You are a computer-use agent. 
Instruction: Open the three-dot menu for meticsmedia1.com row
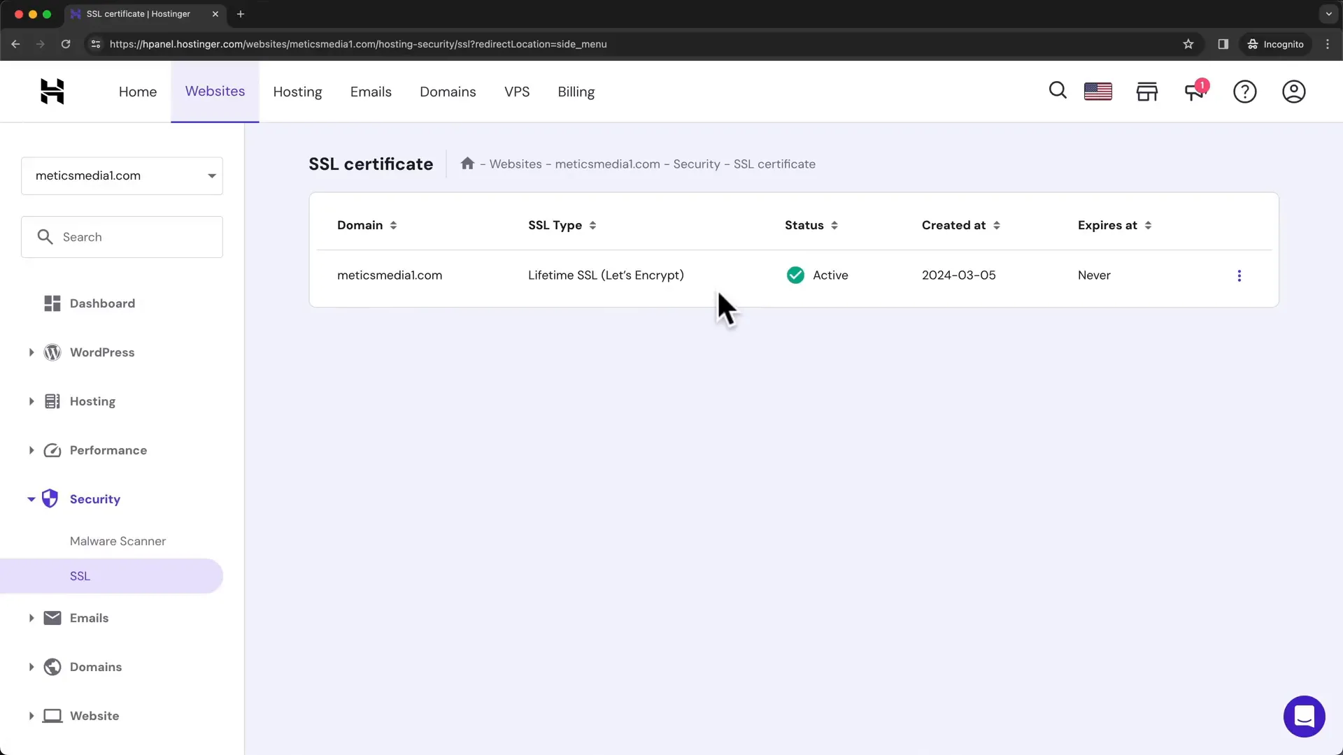(1239, 275)
